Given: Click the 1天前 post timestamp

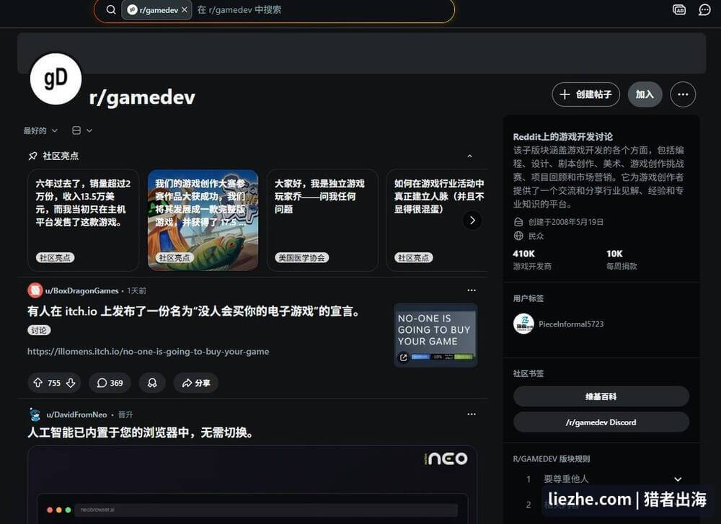Looking at the screenshot, I should pyautogui.click(x=136, y=290).
